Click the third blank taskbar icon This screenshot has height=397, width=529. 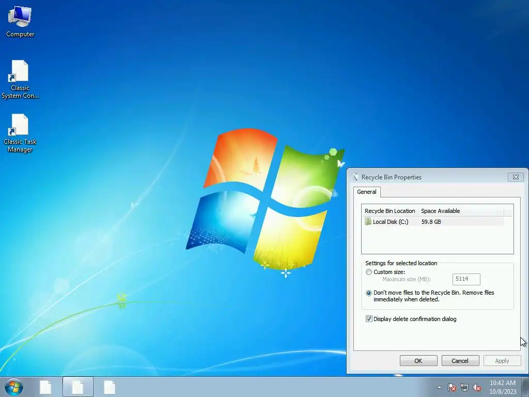coord(110,387)
